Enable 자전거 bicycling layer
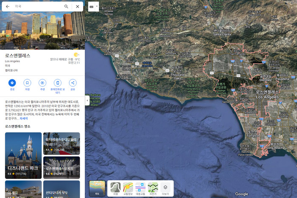 click(x=153, y=189)
